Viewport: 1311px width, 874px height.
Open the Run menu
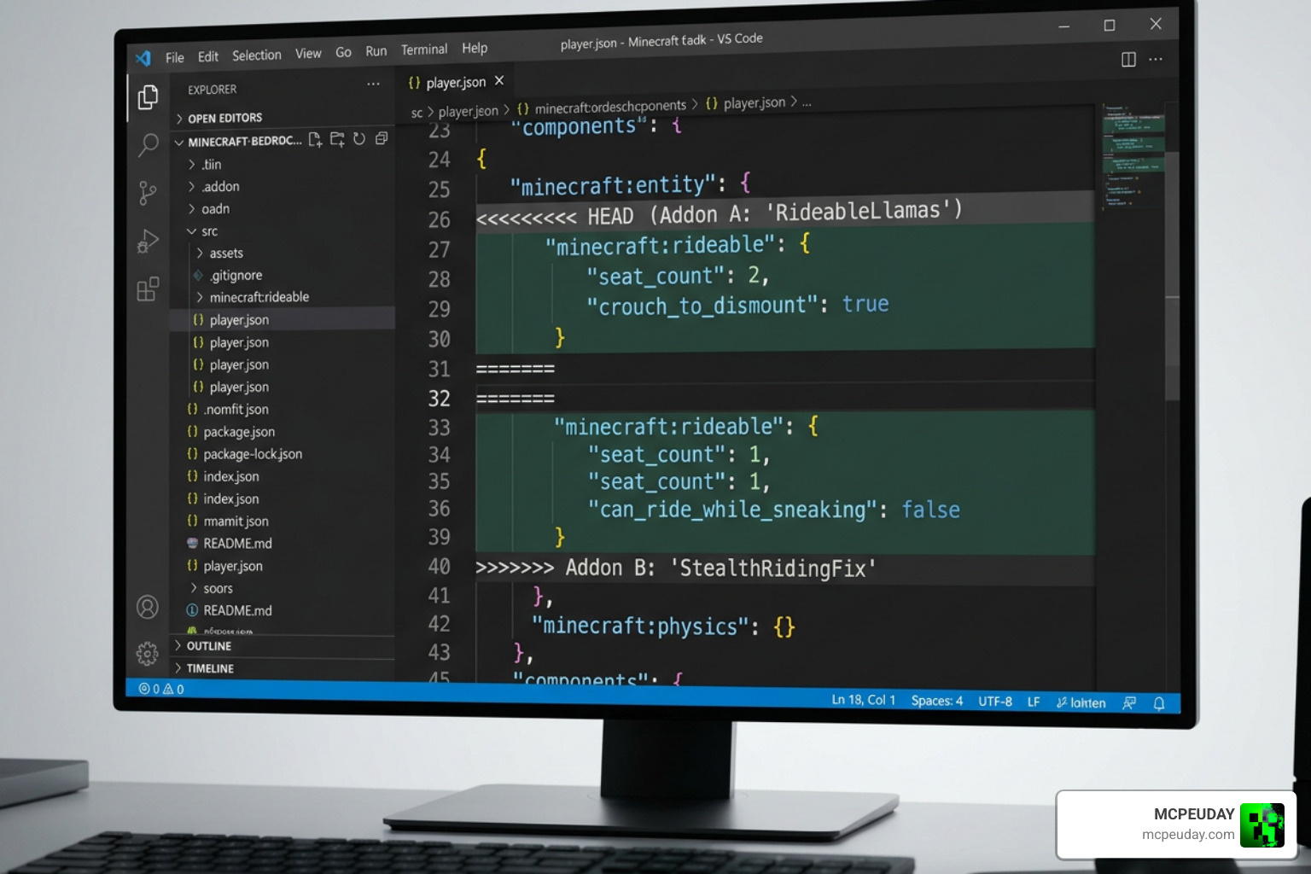(376, 51)
